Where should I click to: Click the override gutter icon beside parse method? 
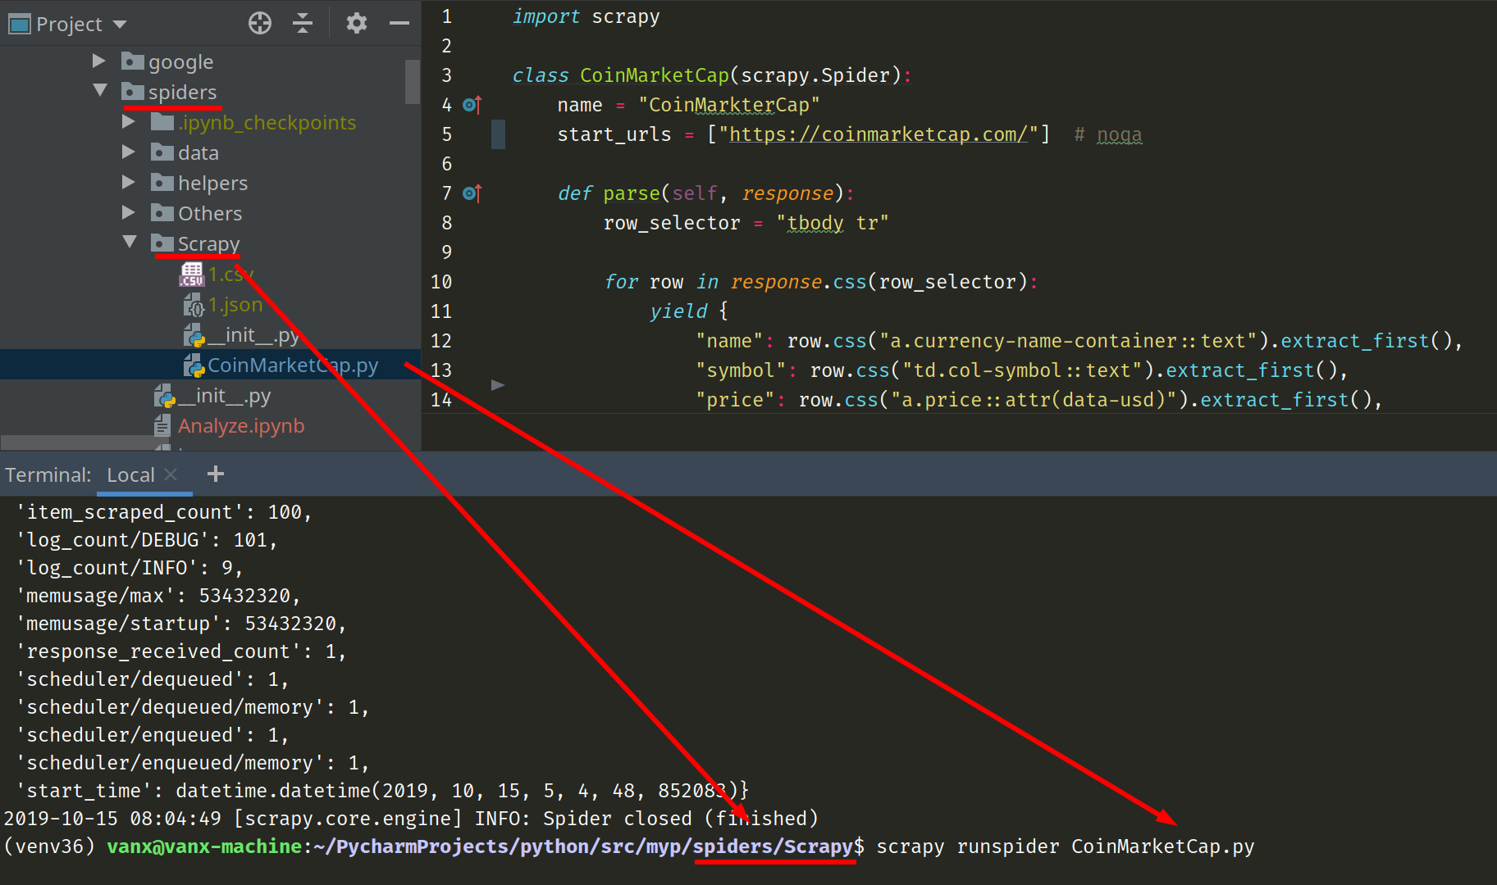pyautogui.click(x=472, y=193)
